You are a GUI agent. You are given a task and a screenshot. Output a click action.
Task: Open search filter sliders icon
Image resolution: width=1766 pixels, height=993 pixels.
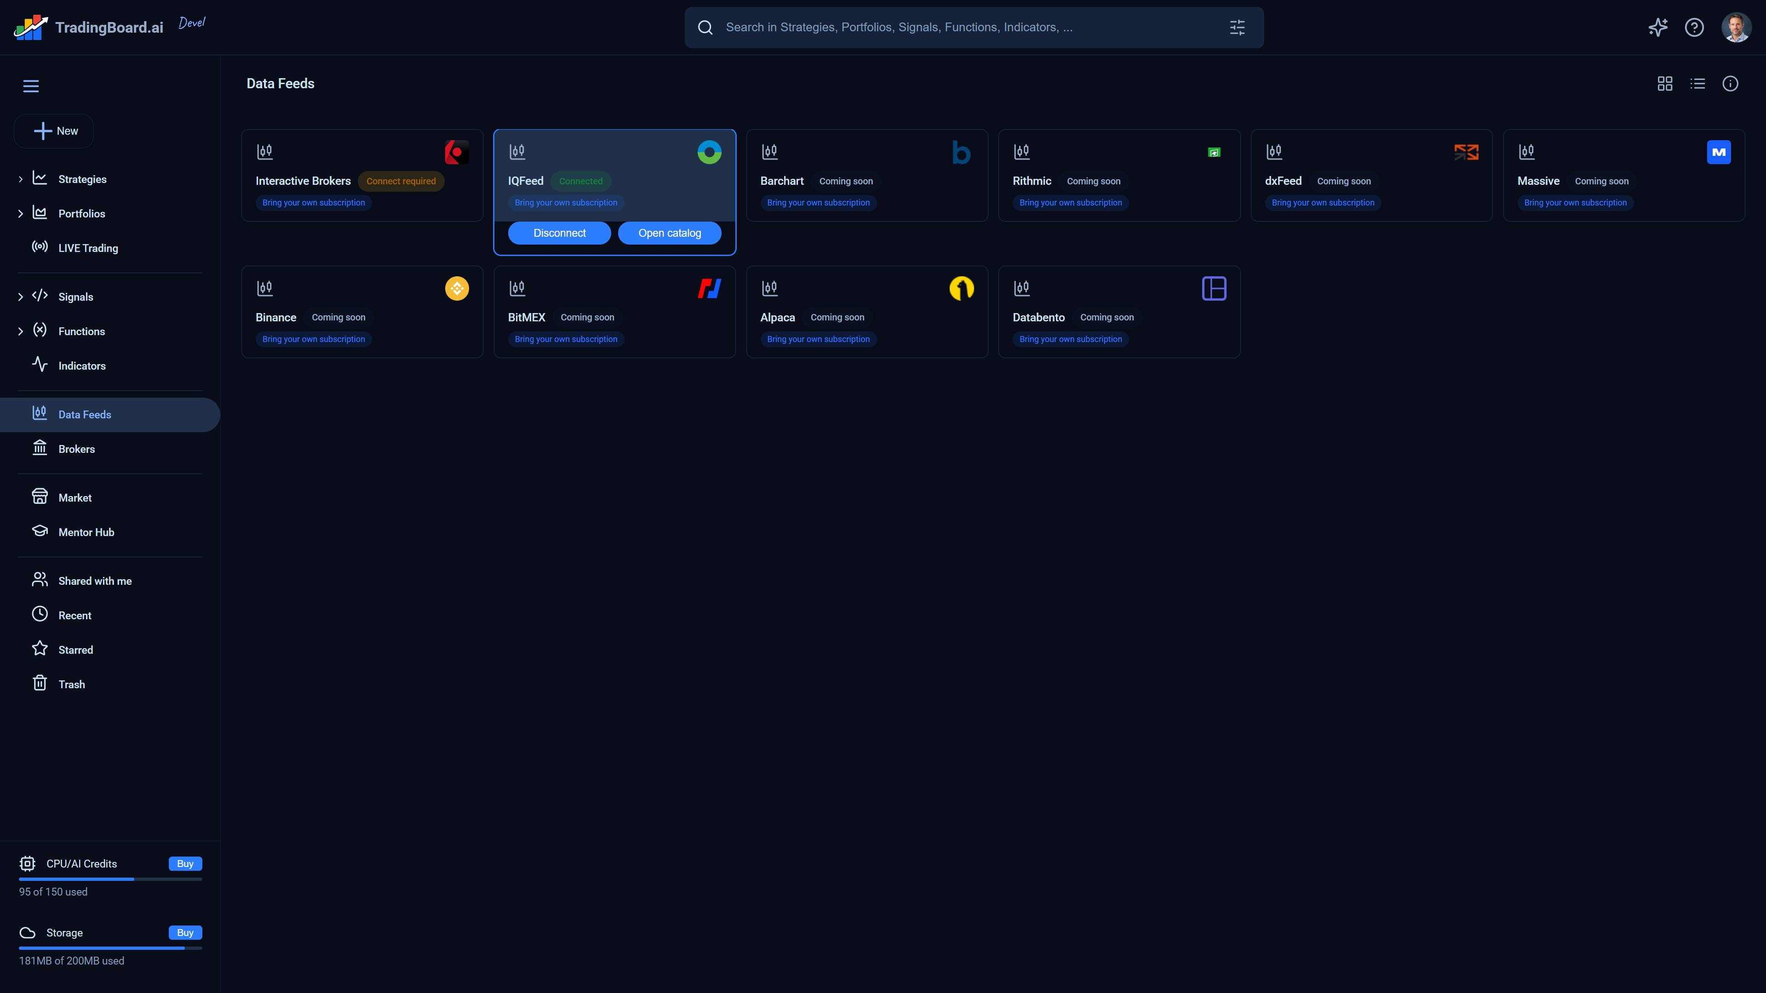pos(1238,28)
